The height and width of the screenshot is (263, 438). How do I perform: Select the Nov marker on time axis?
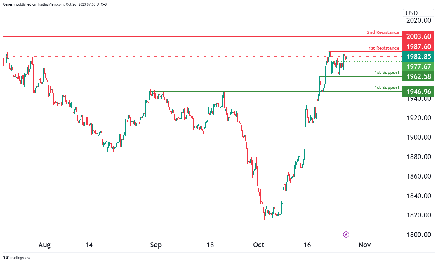point(365,245)
